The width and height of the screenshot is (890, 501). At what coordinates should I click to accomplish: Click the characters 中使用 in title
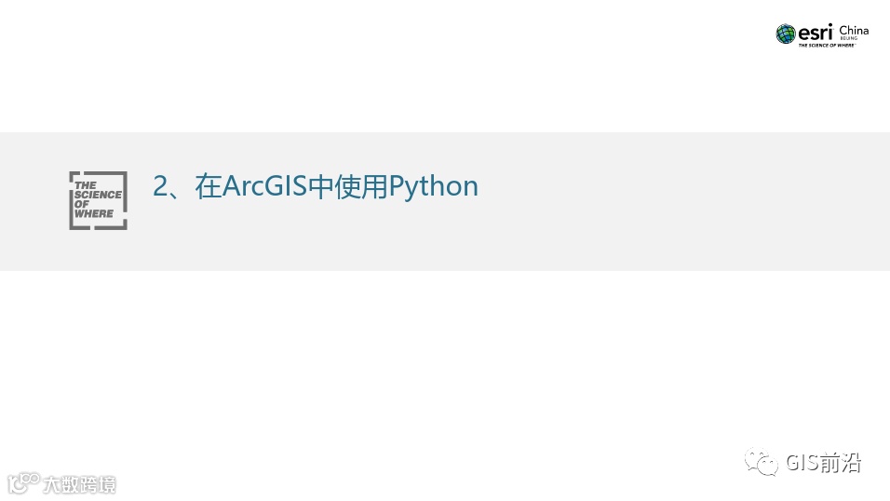point(348,186)
